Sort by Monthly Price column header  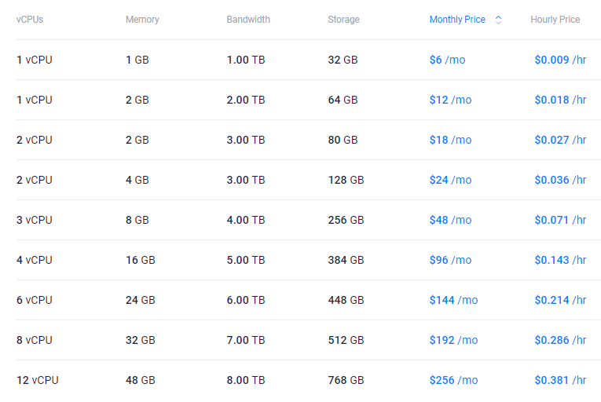click(x=457, y=20)
